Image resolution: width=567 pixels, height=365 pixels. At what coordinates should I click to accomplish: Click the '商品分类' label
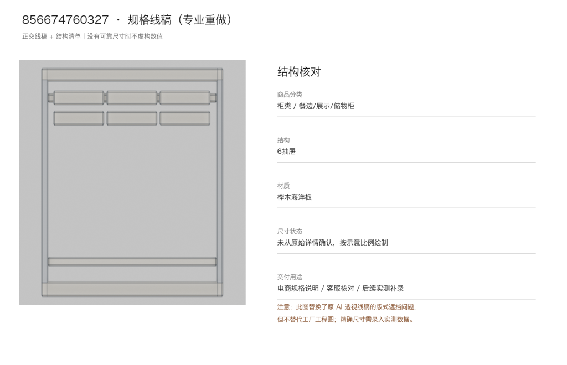tap(290, 95)
